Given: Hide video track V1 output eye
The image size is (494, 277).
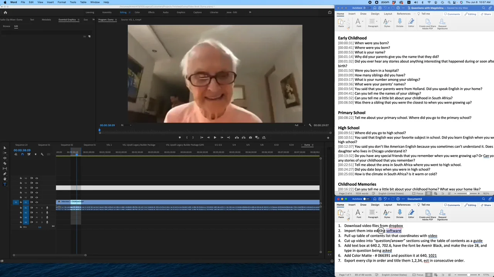Looking at the screenshot, I should pos(37,202).
